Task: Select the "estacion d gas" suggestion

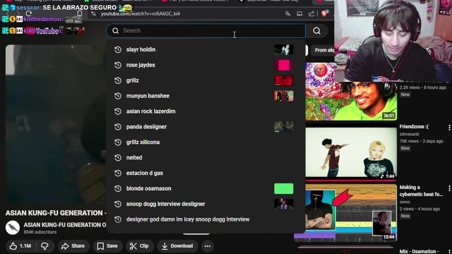Action: click(206, 173)
